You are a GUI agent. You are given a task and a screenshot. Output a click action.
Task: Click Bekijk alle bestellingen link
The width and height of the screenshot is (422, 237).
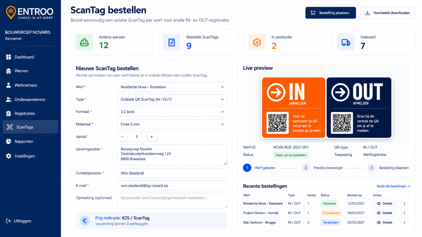(393, 186)
